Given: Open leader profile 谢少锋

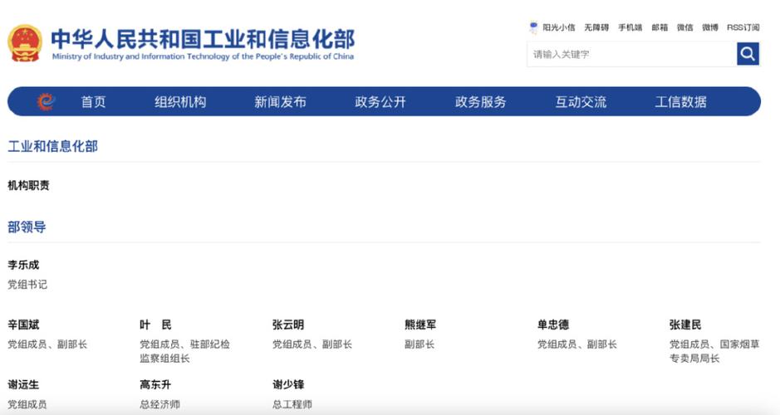Looking at the screenshot, I should [288, 384].
